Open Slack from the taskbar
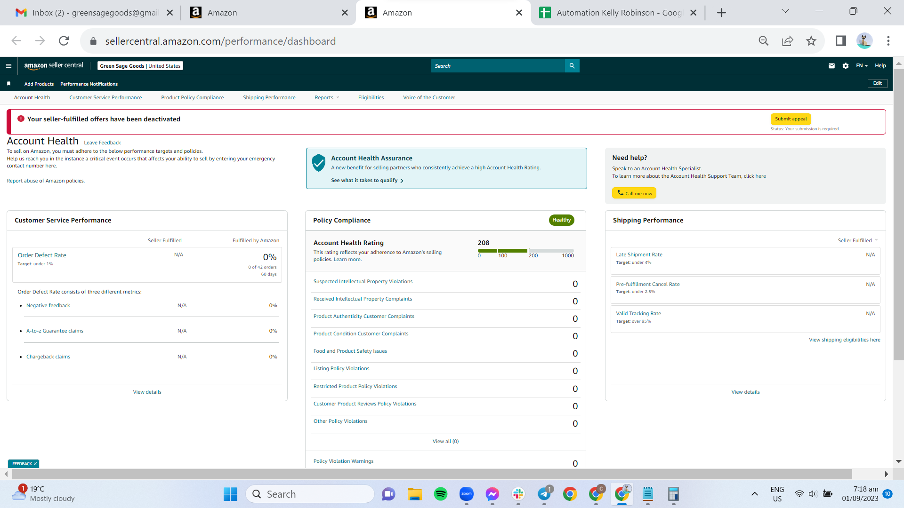The width and height of the screenshot is (904, 508). click(x=518, y=494)
